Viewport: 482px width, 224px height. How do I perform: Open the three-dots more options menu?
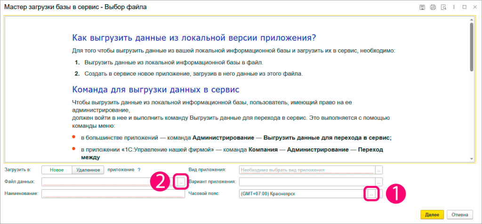454,7
